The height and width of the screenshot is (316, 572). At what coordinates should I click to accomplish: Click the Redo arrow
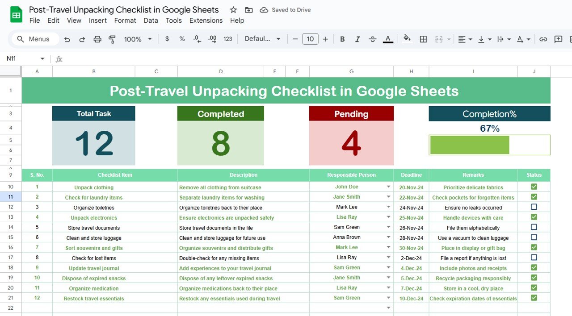pyautogui.click(x=82, y=39)
